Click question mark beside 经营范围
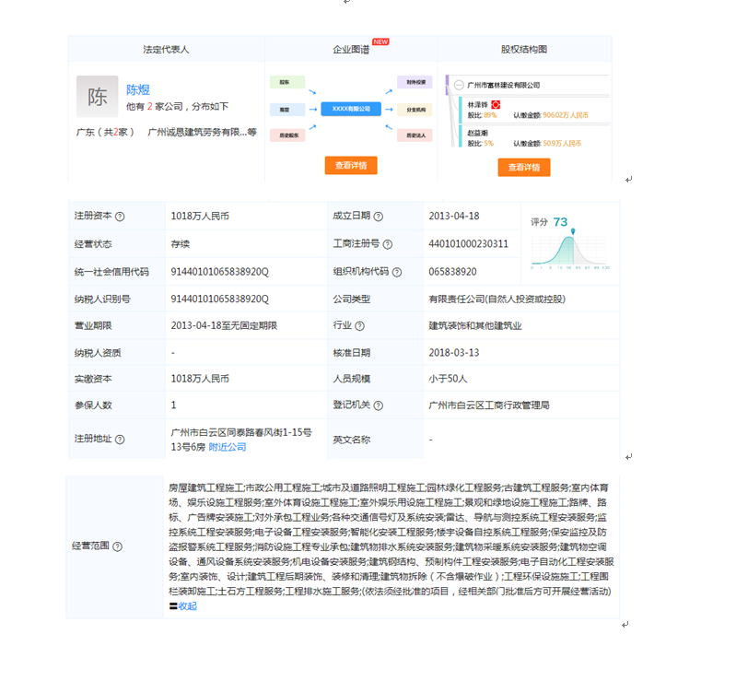 pyautogui.click(x=117, y=546)
